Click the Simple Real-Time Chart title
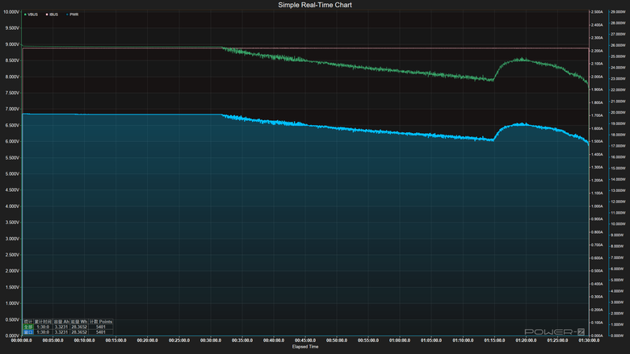This screenshot has width=630, height=354. (x=315, y=5)
